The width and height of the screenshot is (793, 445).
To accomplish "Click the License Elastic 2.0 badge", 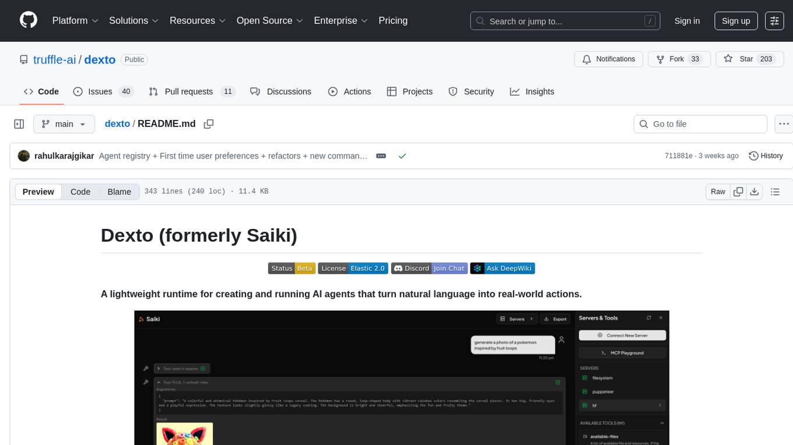I will (x=353, y=268).
